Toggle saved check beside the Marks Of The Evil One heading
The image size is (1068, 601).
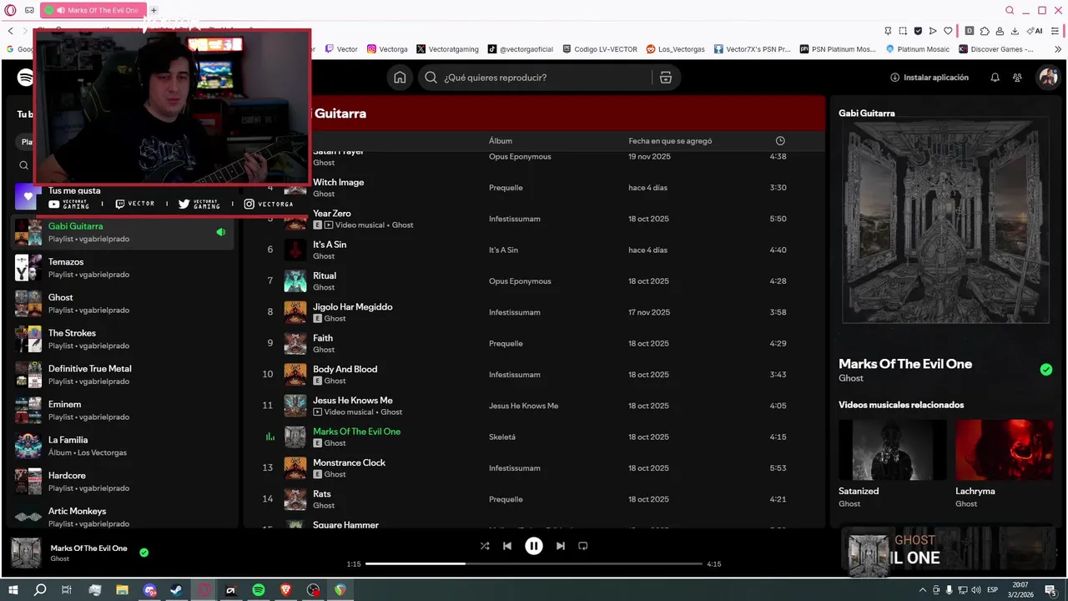(x=1046, y=370)
